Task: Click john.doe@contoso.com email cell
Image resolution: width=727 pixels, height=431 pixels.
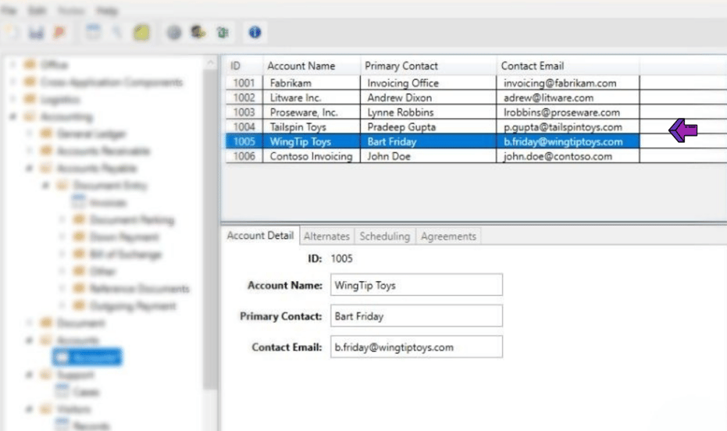Action: pos(568,156)
